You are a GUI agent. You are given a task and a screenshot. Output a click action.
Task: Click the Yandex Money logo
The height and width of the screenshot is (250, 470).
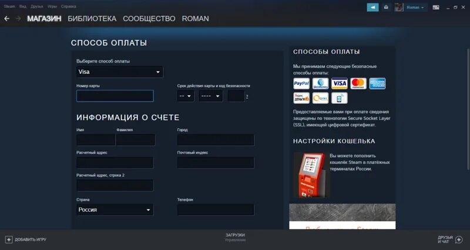coord(301,98)
